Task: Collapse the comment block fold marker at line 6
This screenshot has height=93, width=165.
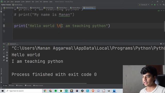Action: point(13,15)
